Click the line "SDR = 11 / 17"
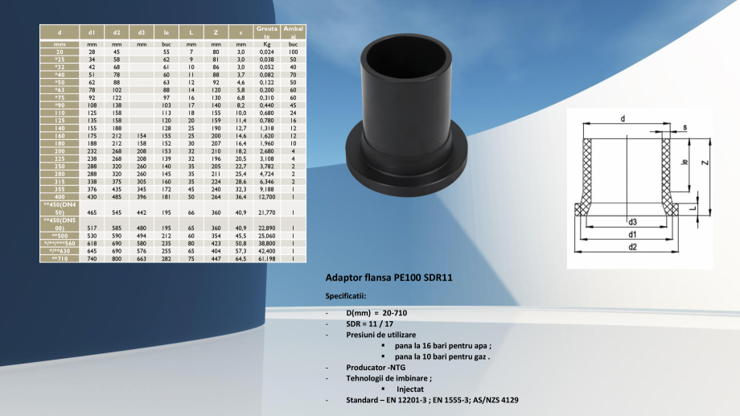The image size is (740, 416). (369, 324)
